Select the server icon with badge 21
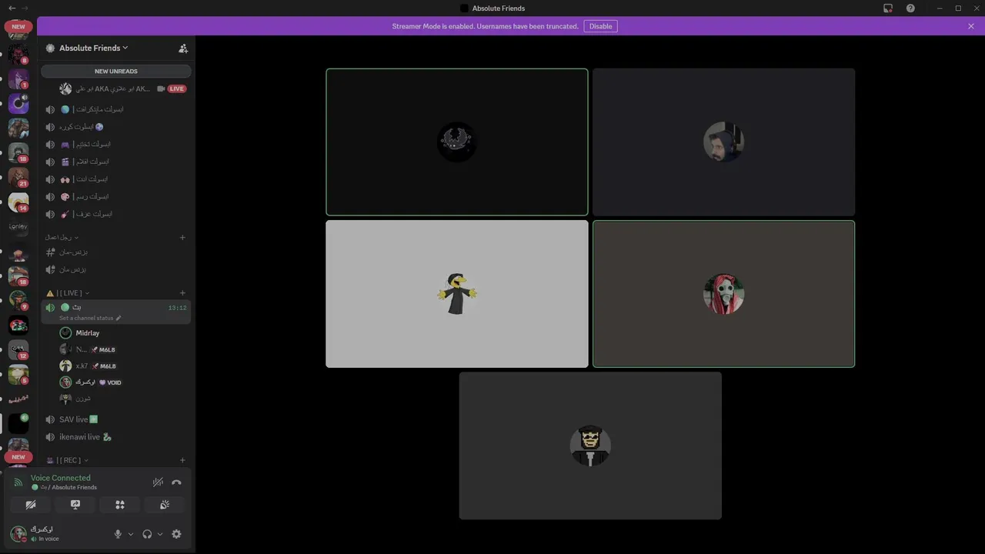985x554 pixels. pos(18,178)
